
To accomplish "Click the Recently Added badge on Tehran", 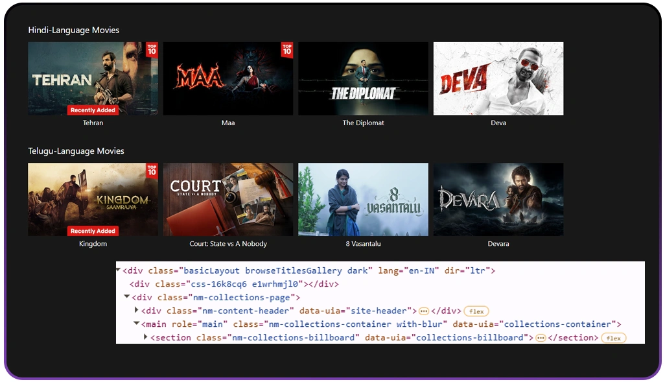I will [93, 110].
